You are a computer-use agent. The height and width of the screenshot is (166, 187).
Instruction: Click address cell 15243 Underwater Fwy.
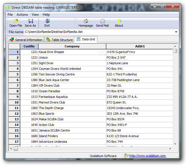click(139, 108)
